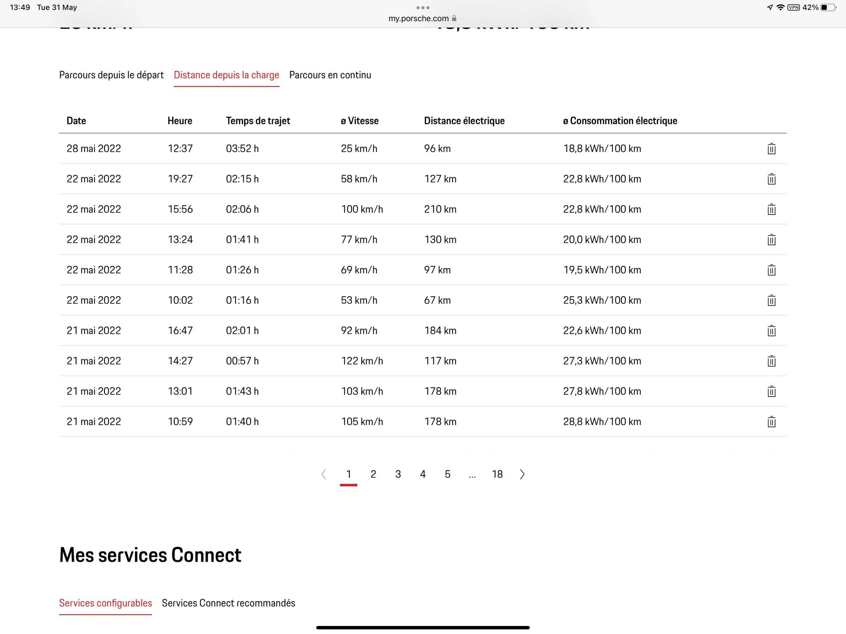
Task: Click the 100 km/h speed value
Action: pos(362,209)
